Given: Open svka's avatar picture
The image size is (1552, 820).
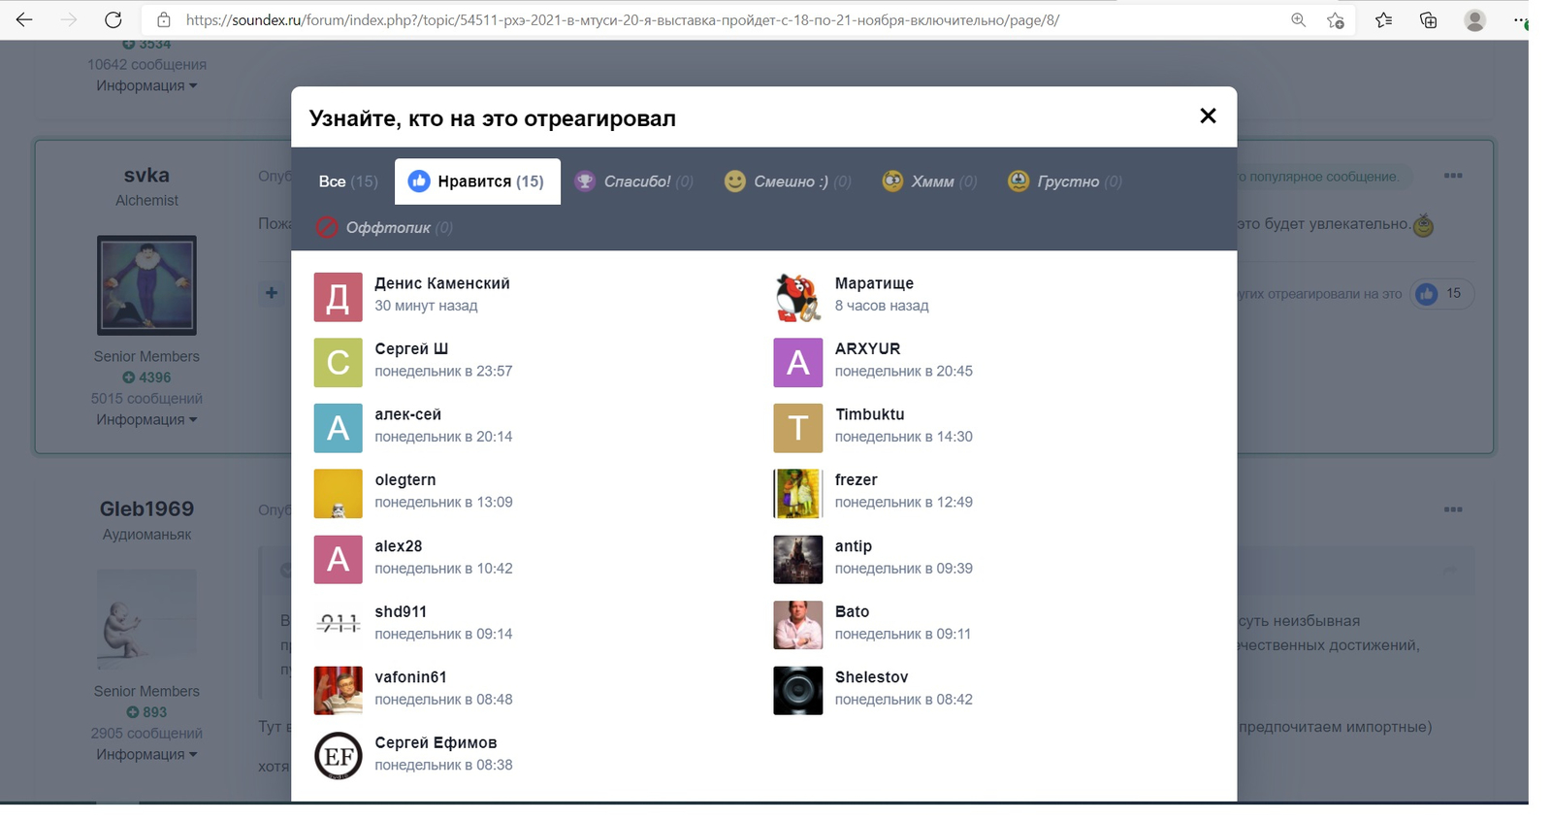Looking at the screenshot, I should (x=146, y=285).
